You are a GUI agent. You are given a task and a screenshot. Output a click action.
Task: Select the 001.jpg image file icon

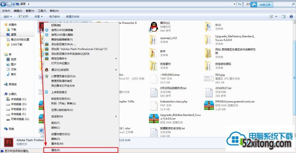(209, 78)
